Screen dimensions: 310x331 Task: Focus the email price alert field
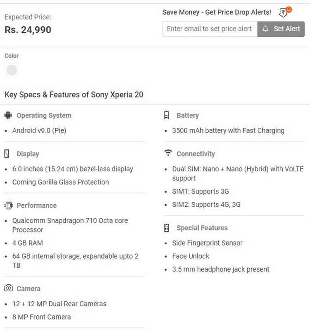click(x=210, y=29)
